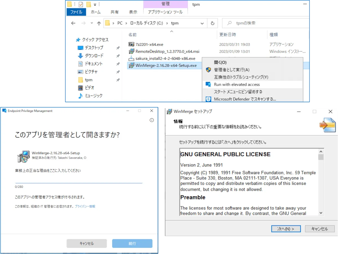The width and height of the screenshot is (338, 254).
Task: Click キャンセル in Endpoint Privilege Management
Action: [87, 243]
